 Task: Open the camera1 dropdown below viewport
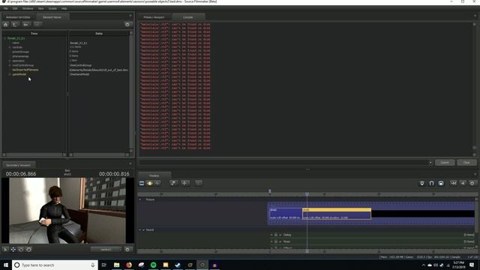click(x=106, y=250)
